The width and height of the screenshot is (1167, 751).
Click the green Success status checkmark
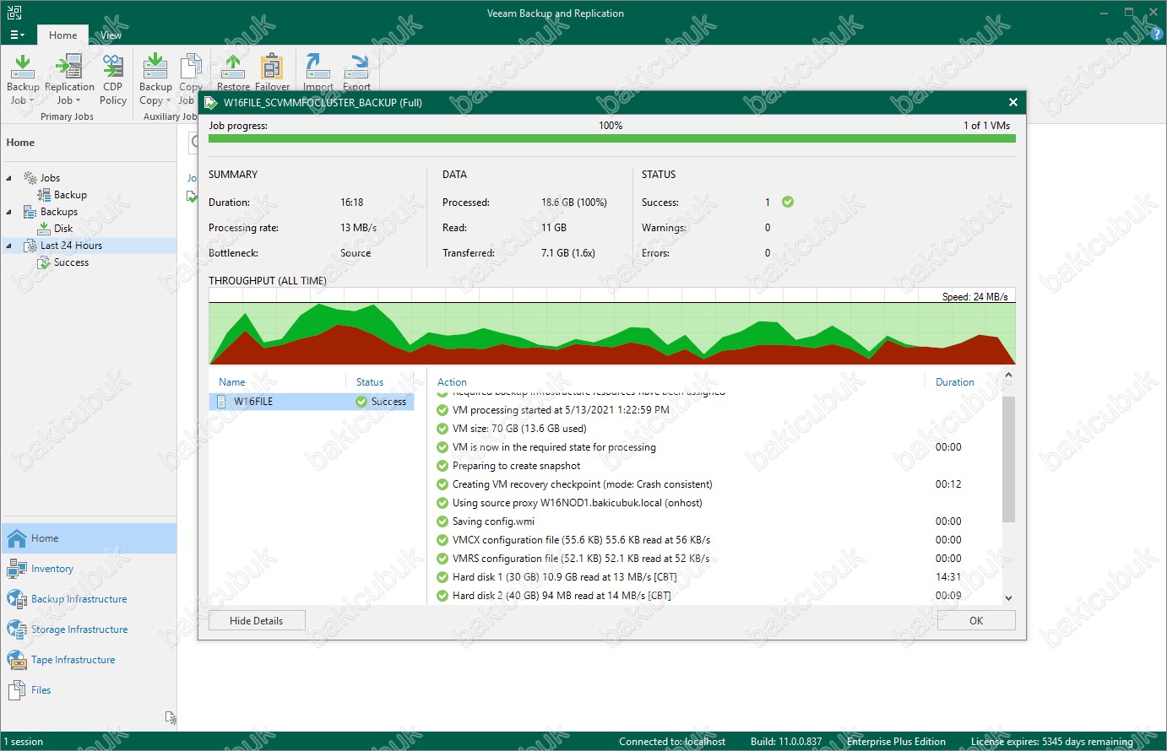tap(788, 202)
